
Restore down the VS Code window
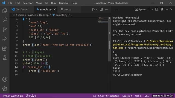click(162, 3)
